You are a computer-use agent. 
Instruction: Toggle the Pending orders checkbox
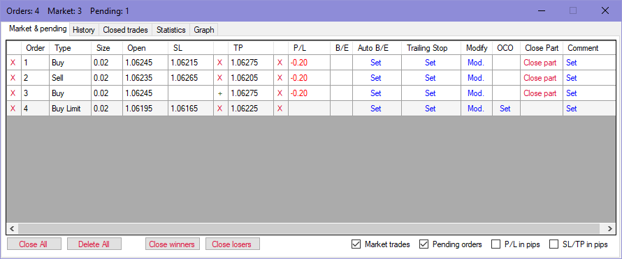424,244
